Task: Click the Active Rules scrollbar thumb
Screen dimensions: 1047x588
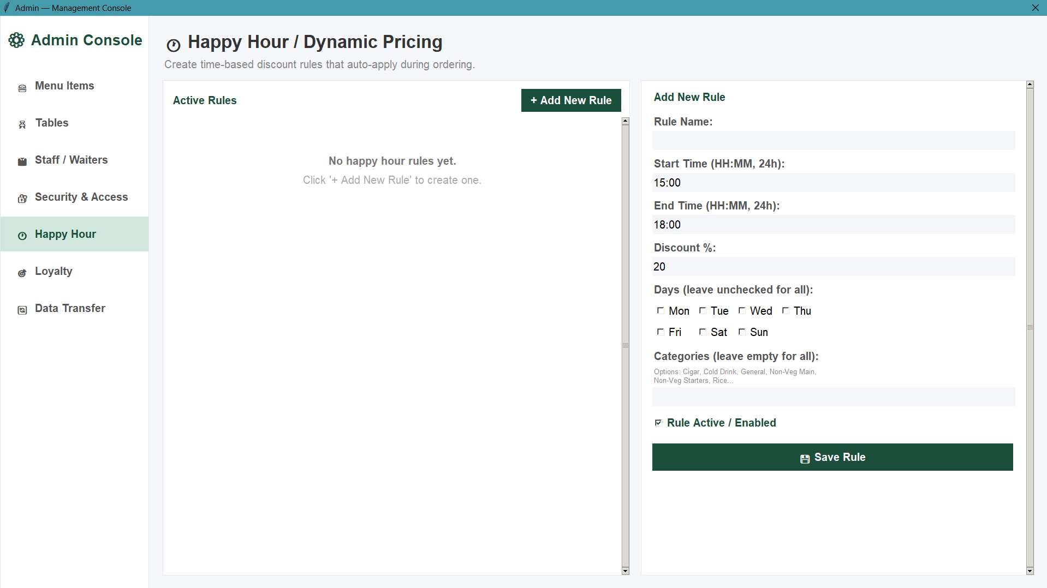Action: point(626,346)
